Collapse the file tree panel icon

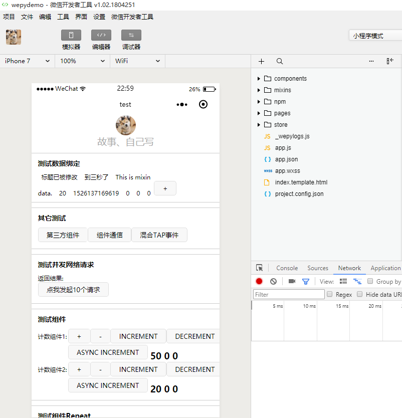click(390, 61)
